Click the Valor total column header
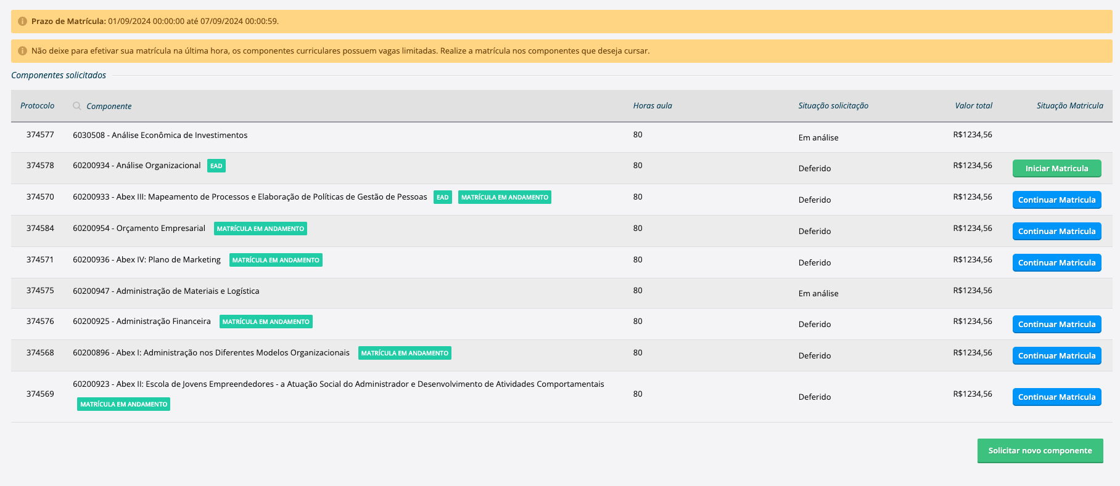 point(973,106)
